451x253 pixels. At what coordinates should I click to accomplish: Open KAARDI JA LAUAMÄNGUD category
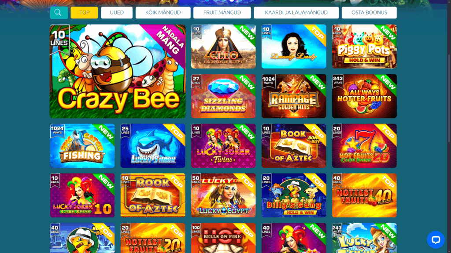[296, 13]
